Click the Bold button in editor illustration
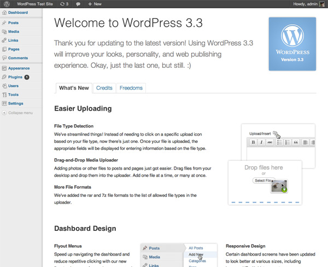The width and height of the screenshot is (328, 267). [x=253, y=142]
